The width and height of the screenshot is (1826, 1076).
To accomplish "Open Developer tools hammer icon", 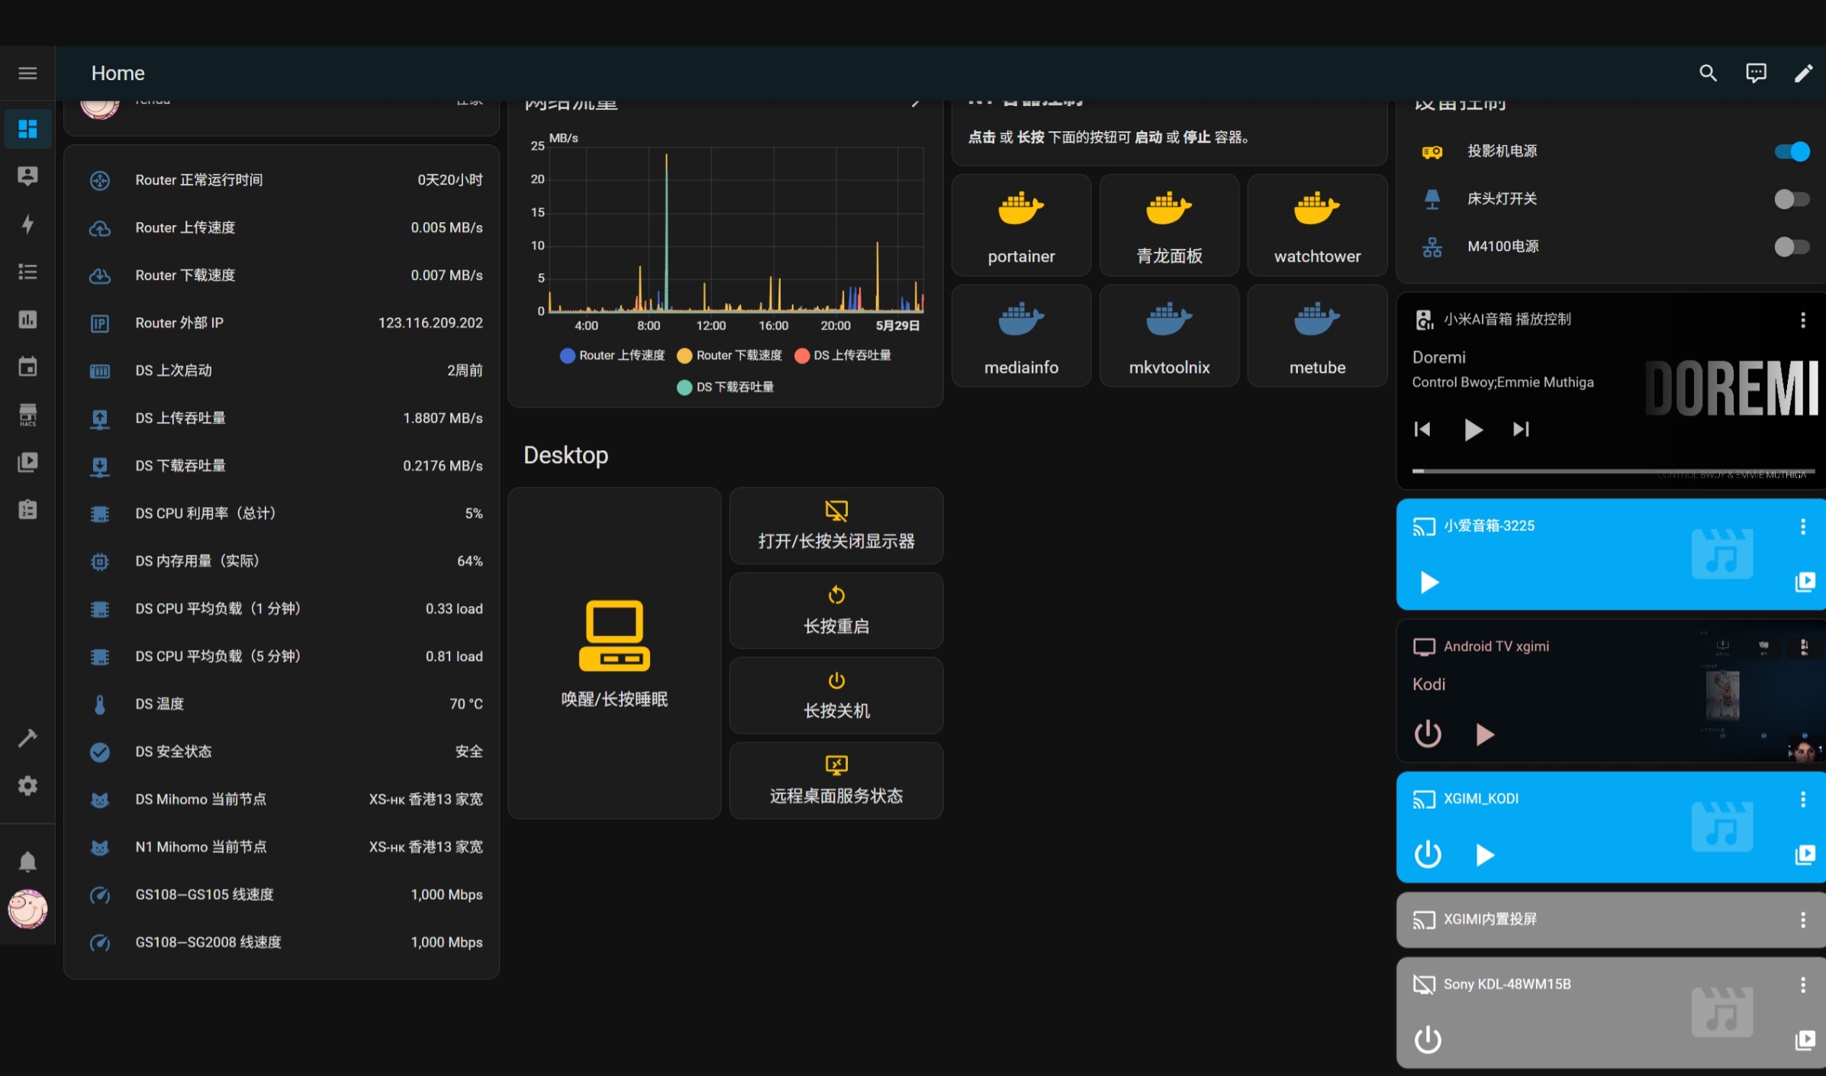I will tap(27, 738).
